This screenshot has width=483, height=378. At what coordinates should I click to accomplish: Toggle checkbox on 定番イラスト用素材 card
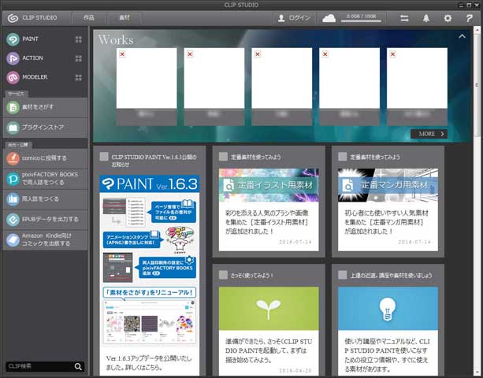[224, 157]
